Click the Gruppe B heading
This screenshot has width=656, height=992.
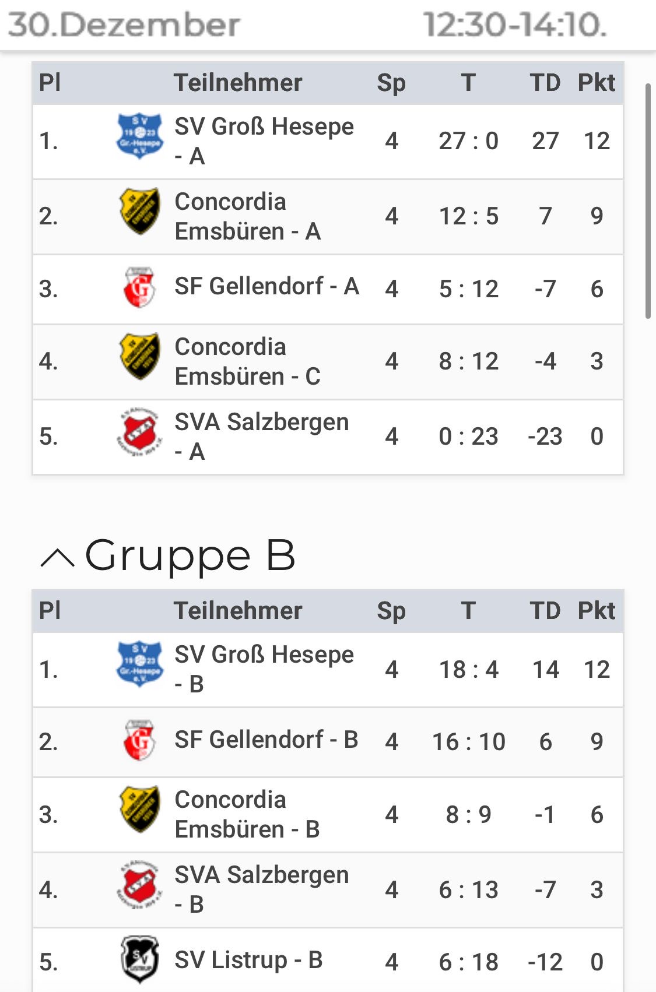click(190, 555)
